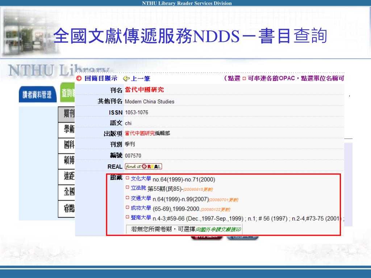Click the OPAC icon beside 成功大學

[x=127, y=207]
